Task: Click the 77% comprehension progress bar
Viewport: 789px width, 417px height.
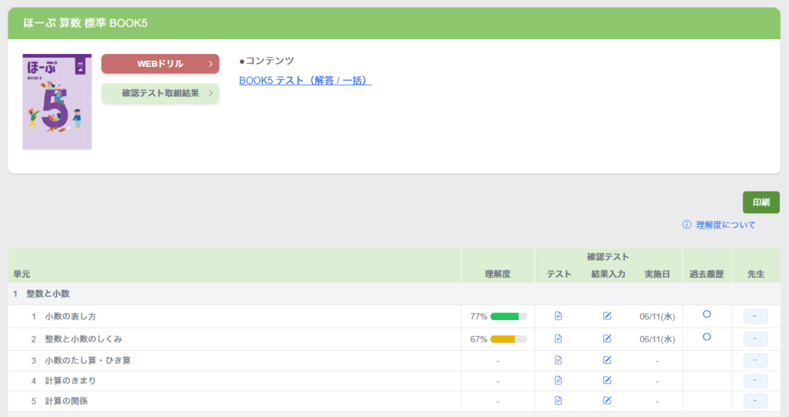Action: 508,316
